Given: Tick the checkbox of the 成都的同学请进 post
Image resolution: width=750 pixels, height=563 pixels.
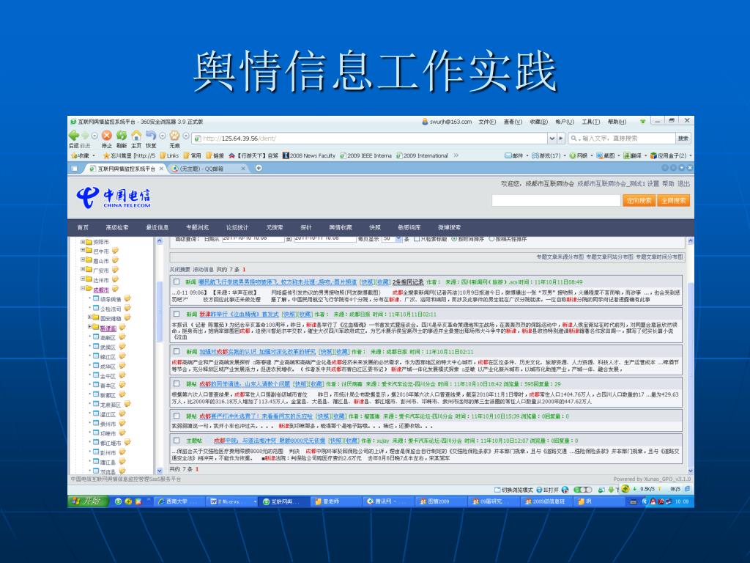Looking at the screenshot, I should click(x=177, y=383).
